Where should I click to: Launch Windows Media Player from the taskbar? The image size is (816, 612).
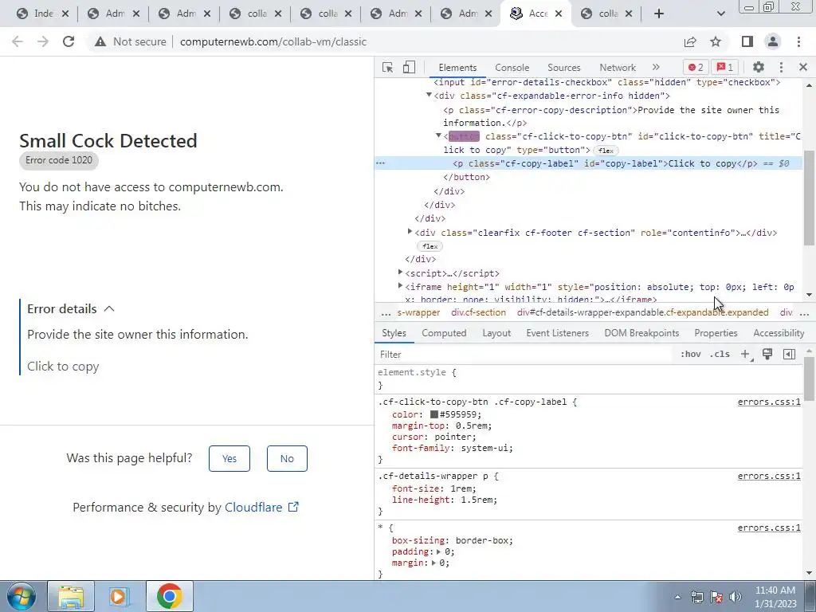(x=118, y=596)
